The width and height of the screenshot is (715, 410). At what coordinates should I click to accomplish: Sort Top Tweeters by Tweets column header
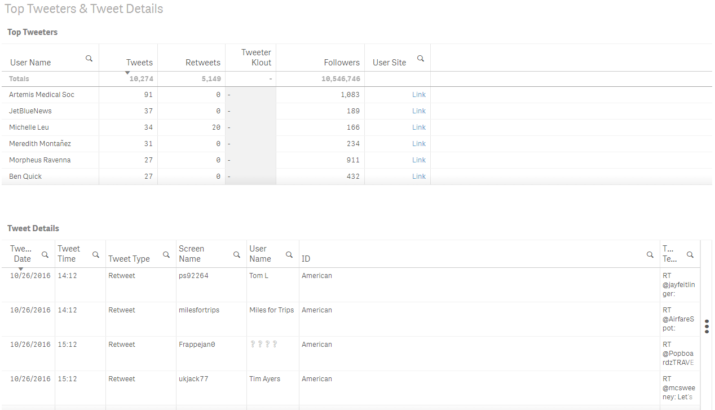tap(139, 63)
